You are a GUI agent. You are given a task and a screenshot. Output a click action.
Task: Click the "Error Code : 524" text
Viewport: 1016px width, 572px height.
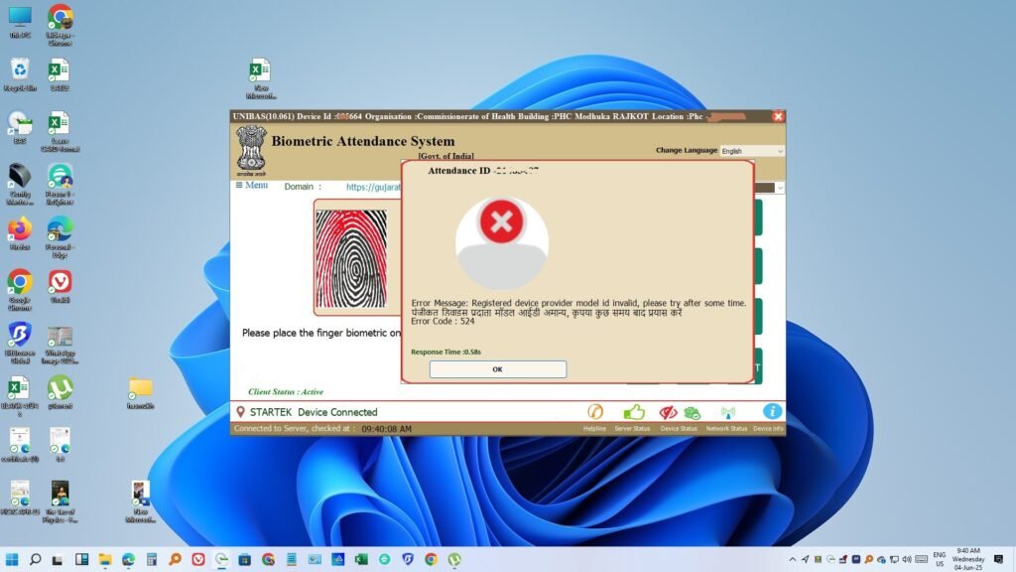pyautogui.click(x=443, y=321)
